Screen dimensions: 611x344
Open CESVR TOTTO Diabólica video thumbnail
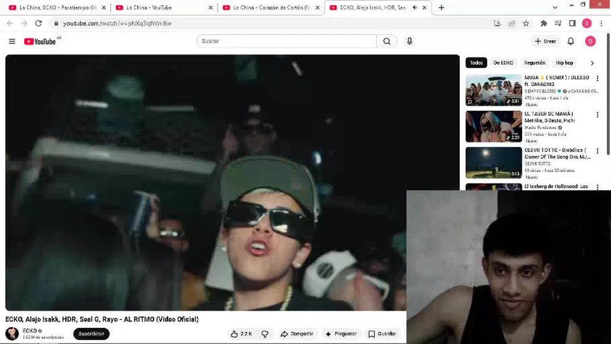[x=494, y=162]
